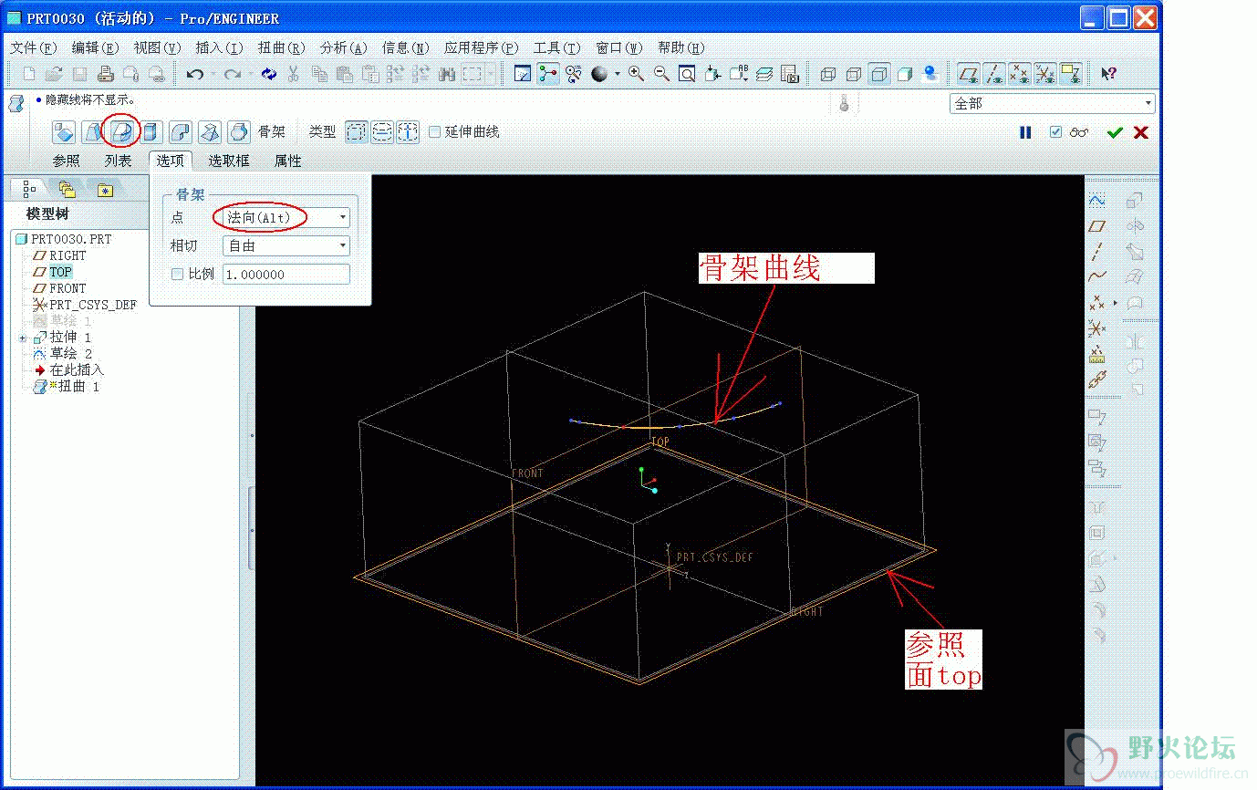Choose the radial spine type icon
The width and height of the screenshot is (1257, 790).
point(382,132)
